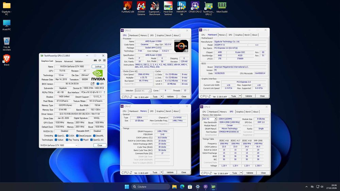340x191 pixels.
Task: Expand Tools arrow in CPU-Z CPU window
Action: pyautogui.click(x=161, y=97)
